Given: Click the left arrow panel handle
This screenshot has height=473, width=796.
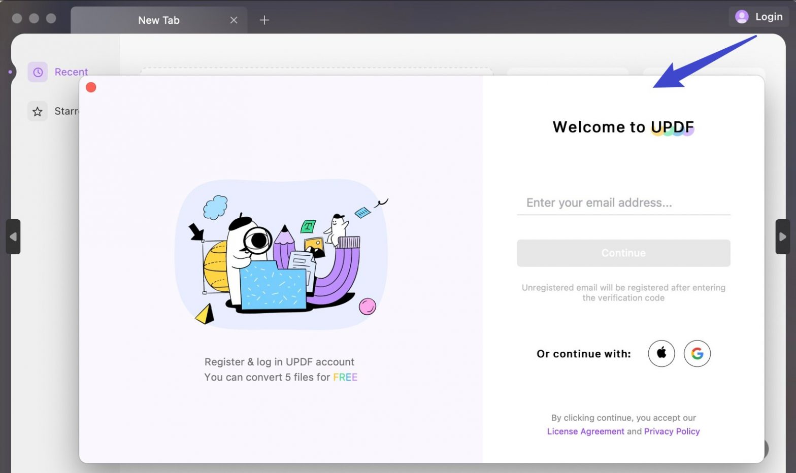Looking at the screenshot, I should pyautogui.click(x=13, y=236).
